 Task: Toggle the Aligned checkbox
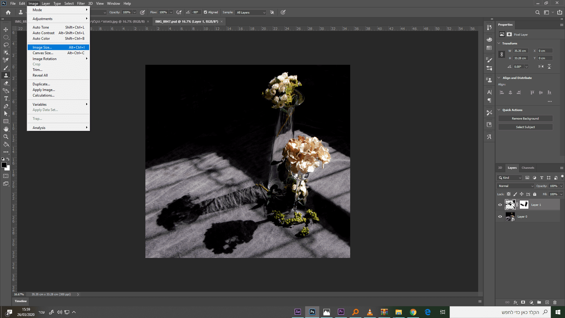click(x=205, y=12)
